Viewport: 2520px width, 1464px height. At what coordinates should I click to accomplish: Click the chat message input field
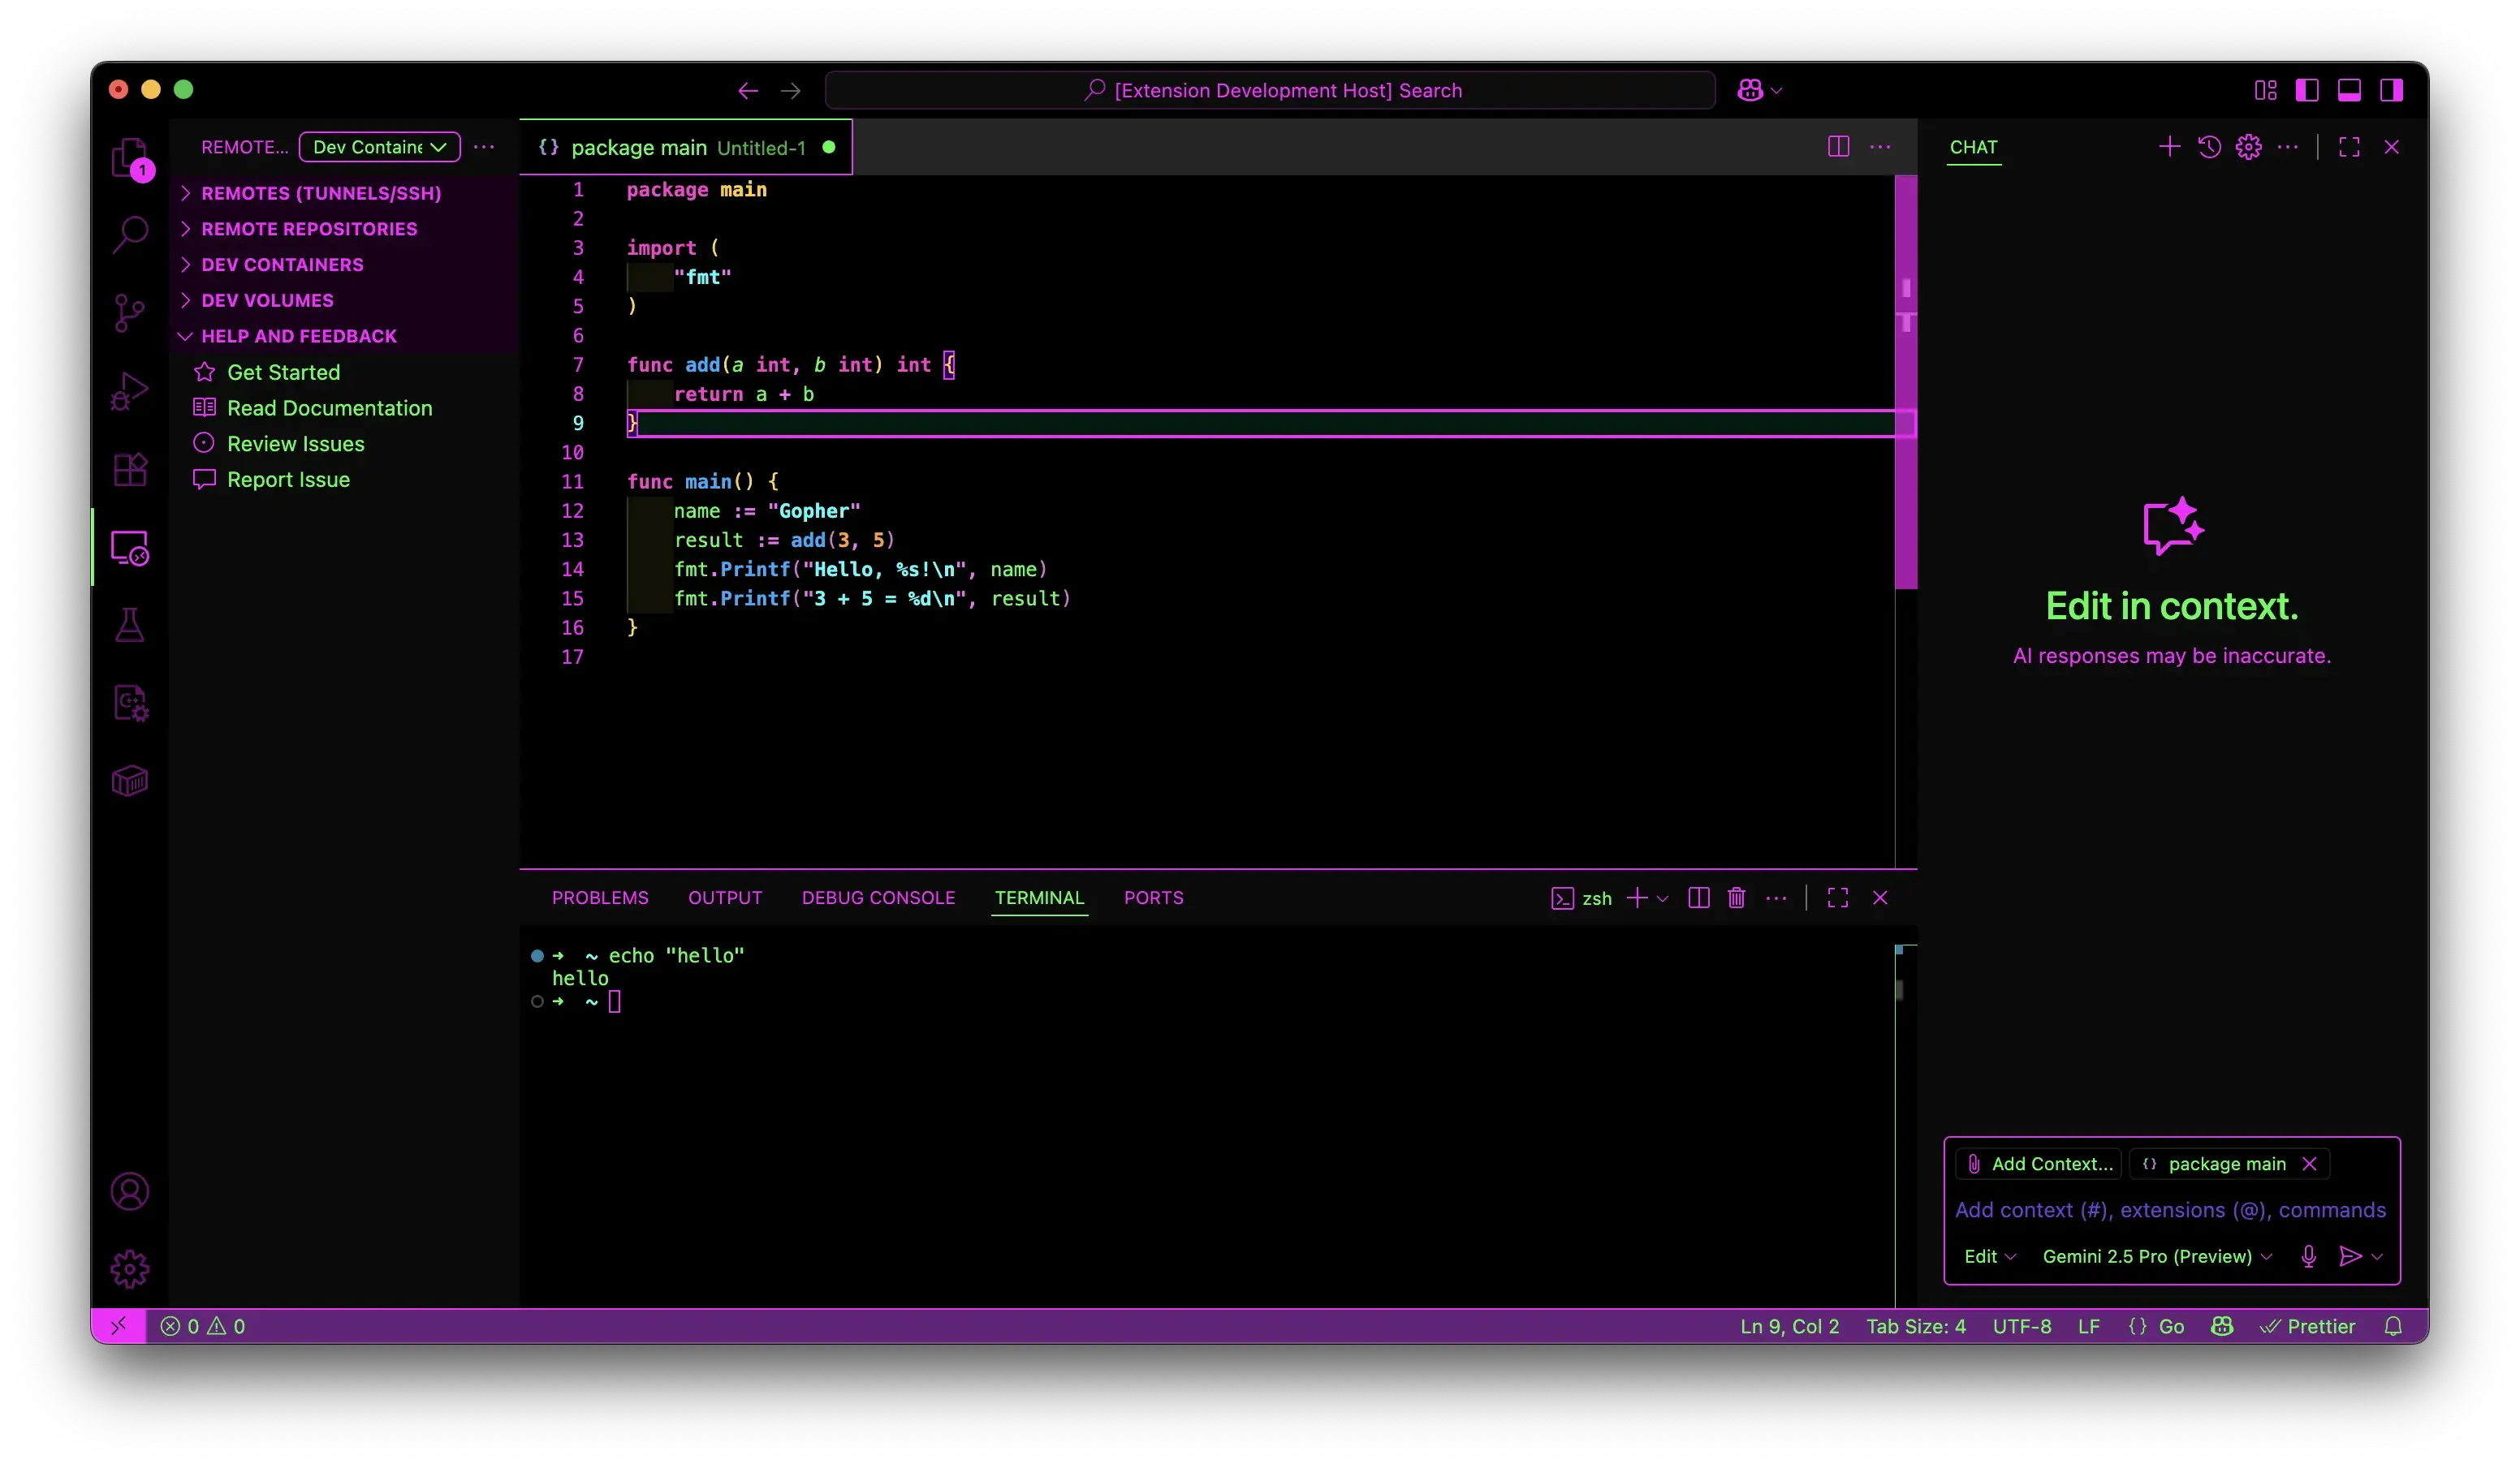point(2169,1210)
